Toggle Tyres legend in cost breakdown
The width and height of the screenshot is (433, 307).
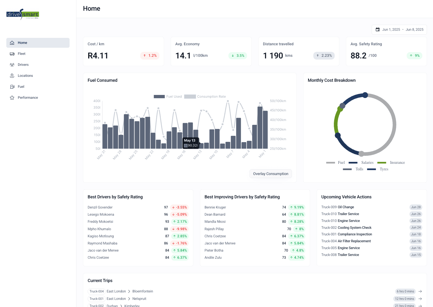(x=371, y=169)
